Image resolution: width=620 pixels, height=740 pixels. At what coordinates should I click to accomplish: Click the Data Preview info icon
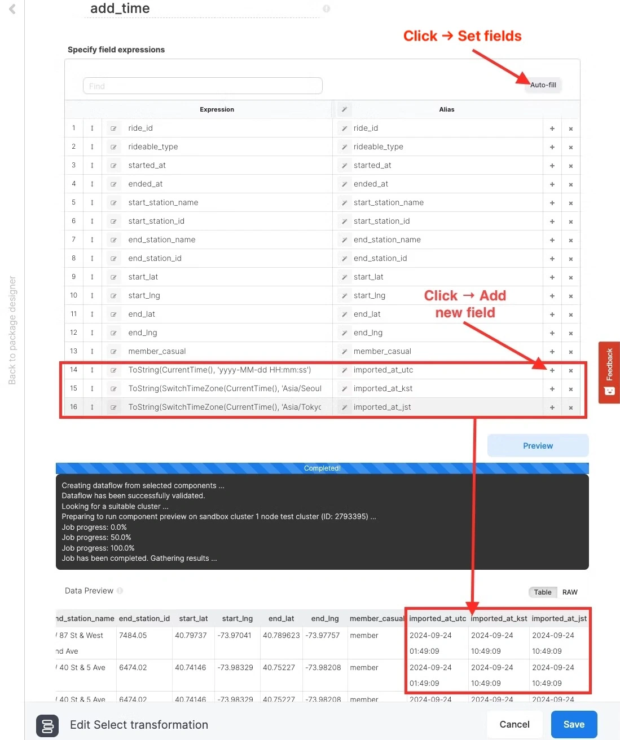[x=120, y=591]
